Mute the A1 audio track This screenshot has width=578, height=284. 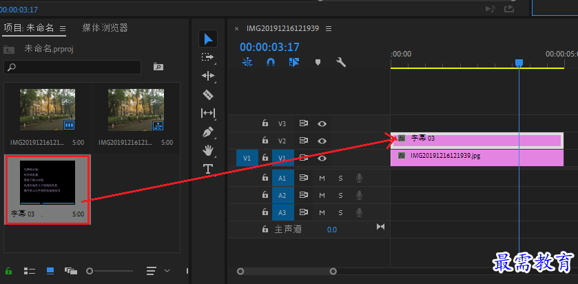pyautogui.click(x=322, y=178)
